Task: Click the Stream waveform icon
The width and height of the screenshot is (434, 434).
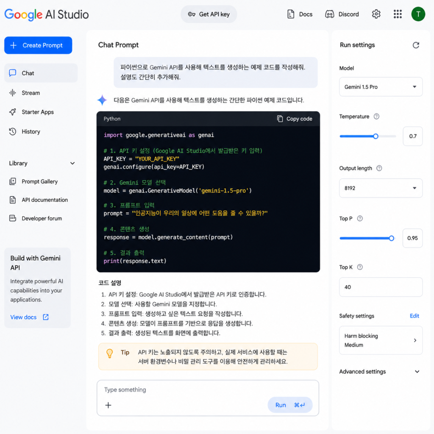Action: (12, 93)
